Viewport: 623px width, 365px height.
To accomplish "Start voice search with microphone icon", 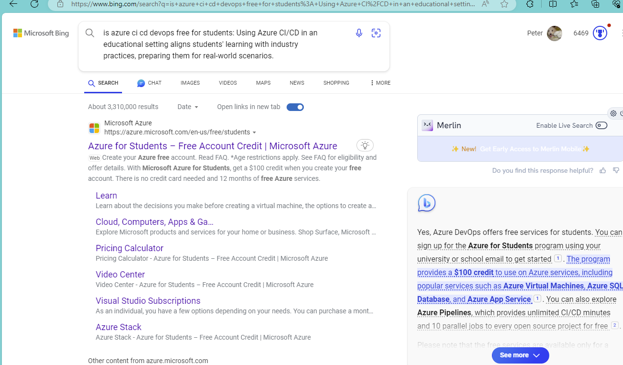I will [x=359, y=33].
